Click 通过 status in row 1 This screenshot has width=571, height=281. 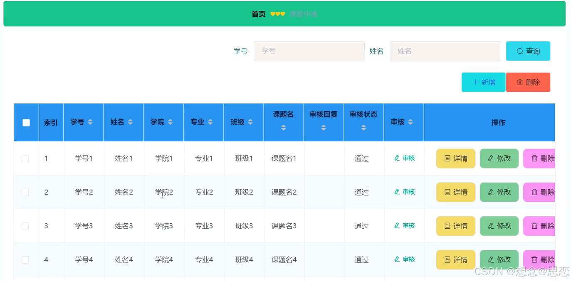pos(361,159)
